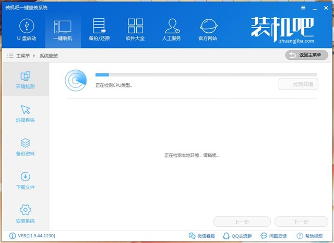Open the 备份资料 sidebar step
The height and width of the screenshot is (243, 334).
click(x=25, y=147)
